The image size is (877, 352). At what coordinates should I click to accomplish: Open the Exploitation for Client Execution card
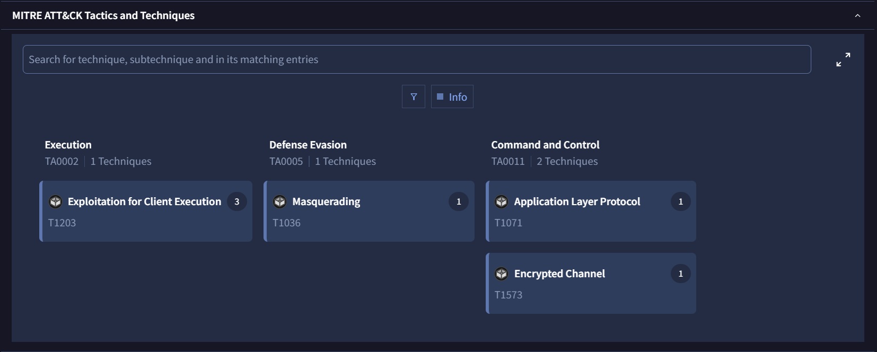click(x=146, y=211)
